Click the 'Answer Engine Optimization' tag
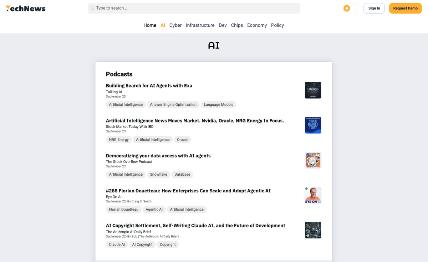The height and width of the screenshot is (262, 428). [x=173, y=104]
